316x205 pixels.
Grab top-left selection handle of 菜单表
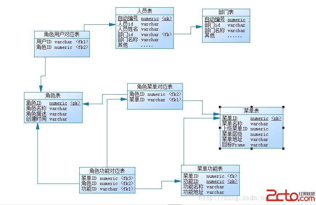[x=220, y=107]
